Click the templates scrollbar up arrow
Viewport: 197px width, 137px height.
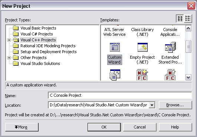pyautogui.click(x=188, y=28)
